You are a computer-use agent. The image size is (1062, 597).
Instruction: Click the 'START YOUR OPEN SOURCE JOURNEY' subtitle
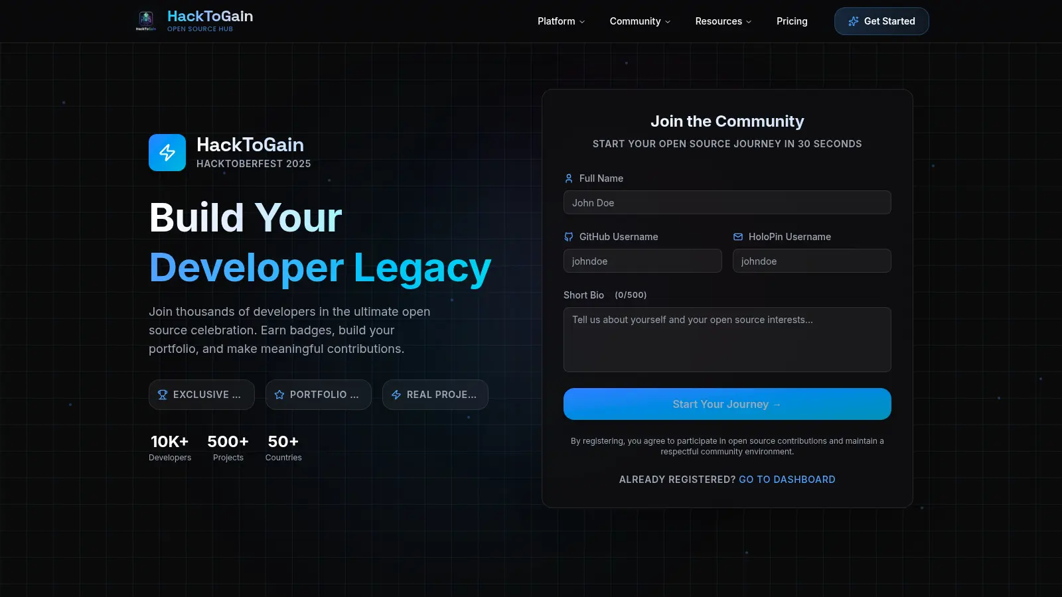click(727, 144)
